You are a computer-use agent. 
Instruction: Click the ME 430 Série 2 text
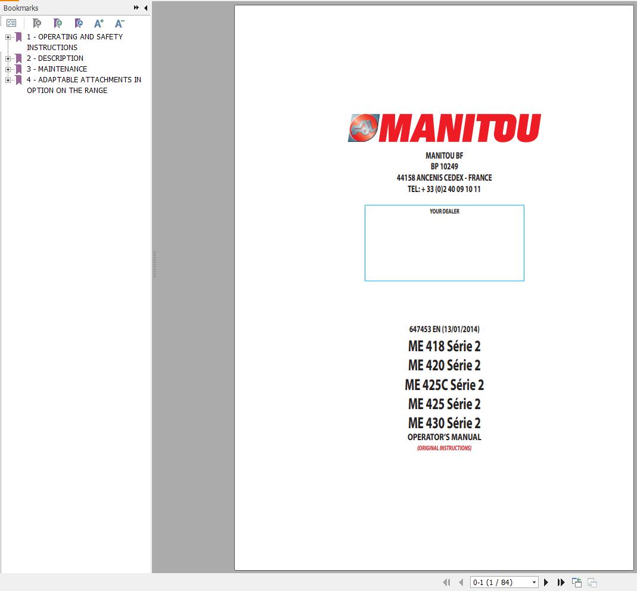pos(445,423)
